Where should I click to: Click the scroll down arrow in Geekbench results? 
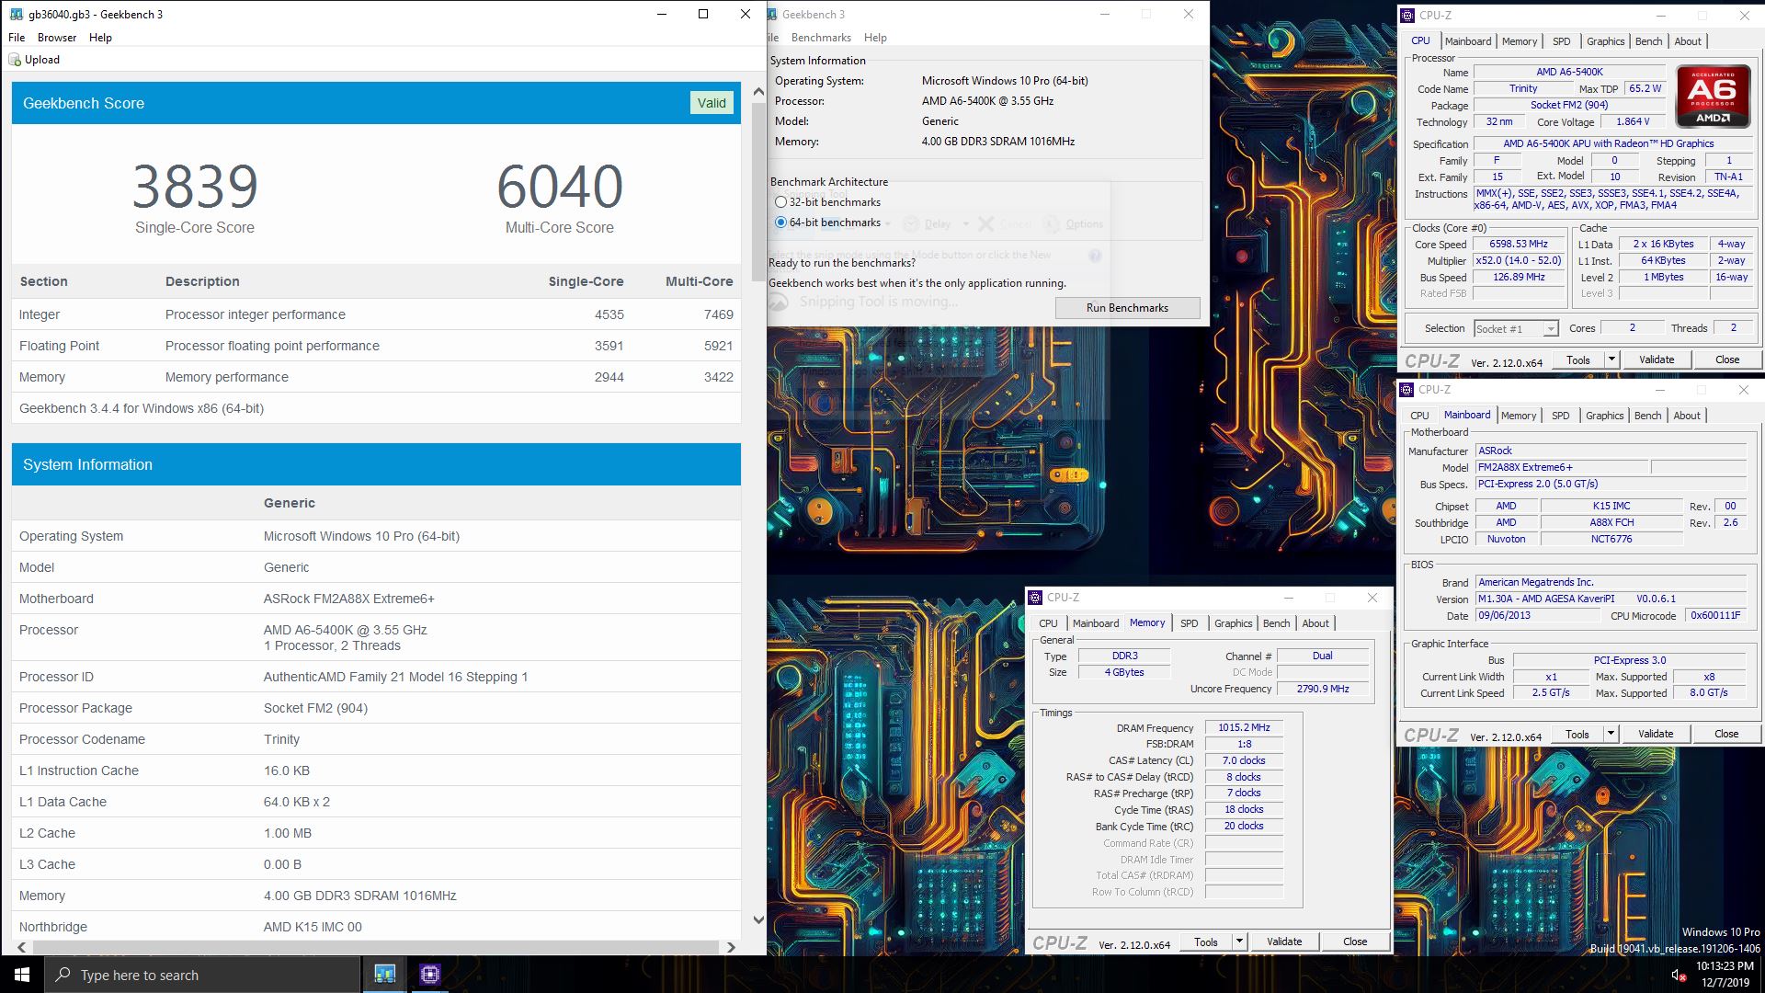tap(758, 919)
